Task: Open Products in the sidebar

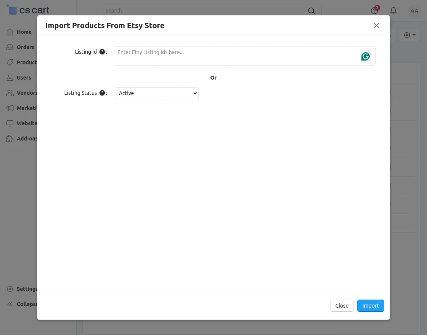Action: 21,62
